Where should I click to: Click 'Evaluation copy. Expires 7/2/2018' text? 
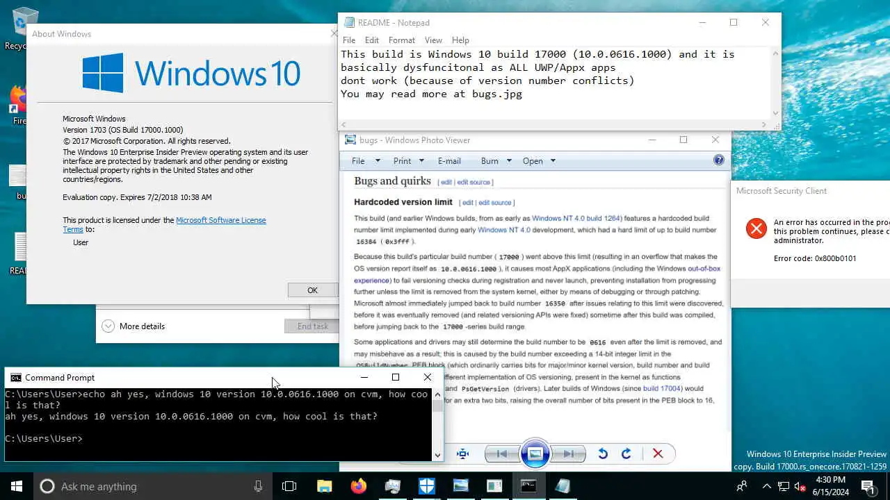pyautogui.click(x=137, y=197)
